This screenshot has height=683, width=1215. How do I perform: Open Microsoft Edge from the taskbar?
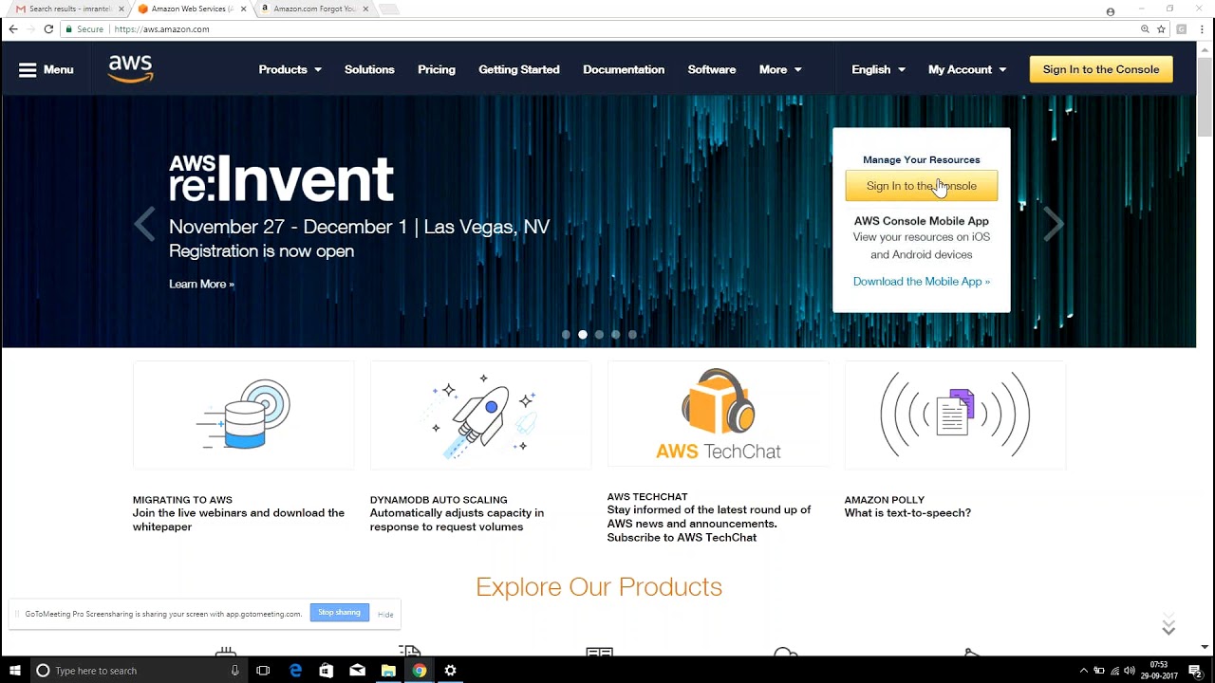(x=295, y=671)
